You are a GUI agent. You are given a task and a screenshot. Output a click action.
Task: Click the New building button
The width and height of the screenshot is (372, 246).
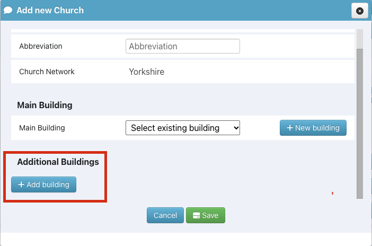coord(313,128)
